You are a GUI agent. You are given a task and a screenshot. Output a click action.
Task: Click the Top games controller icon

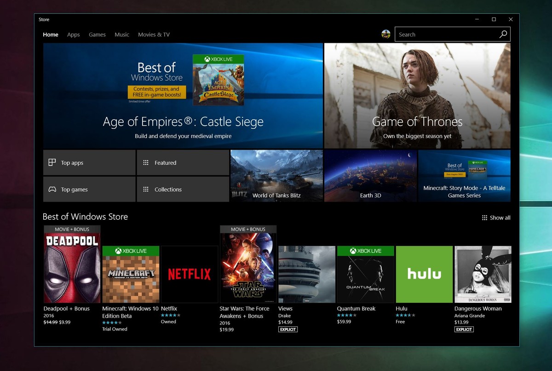52,189
